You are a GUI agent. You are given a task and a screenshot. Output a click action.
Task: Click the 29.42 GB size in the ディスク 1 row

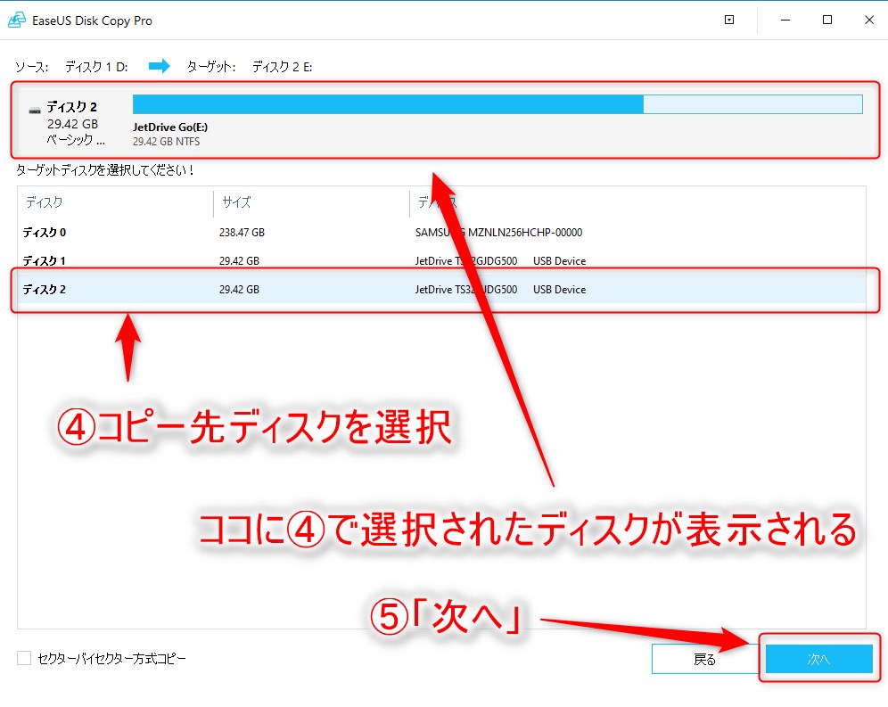239,260
